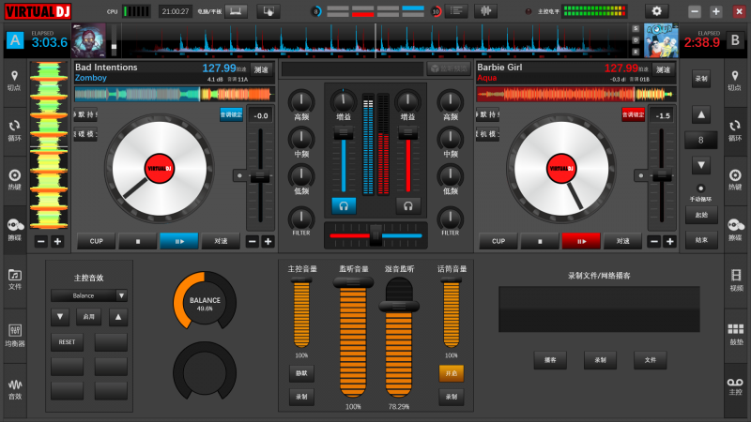
Task: Click the Bad Intentions album cover
Action: coord(88,40)
